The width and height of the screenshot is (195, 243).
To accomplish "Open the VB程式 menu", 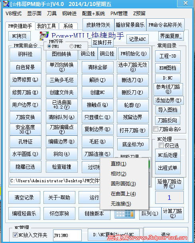I will [14, 14].
